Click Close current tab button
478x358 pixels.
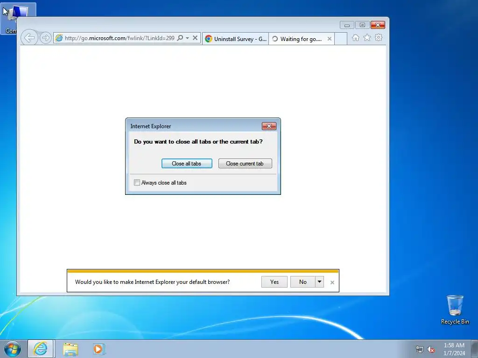pyautogui.click(x=245, y=164)
